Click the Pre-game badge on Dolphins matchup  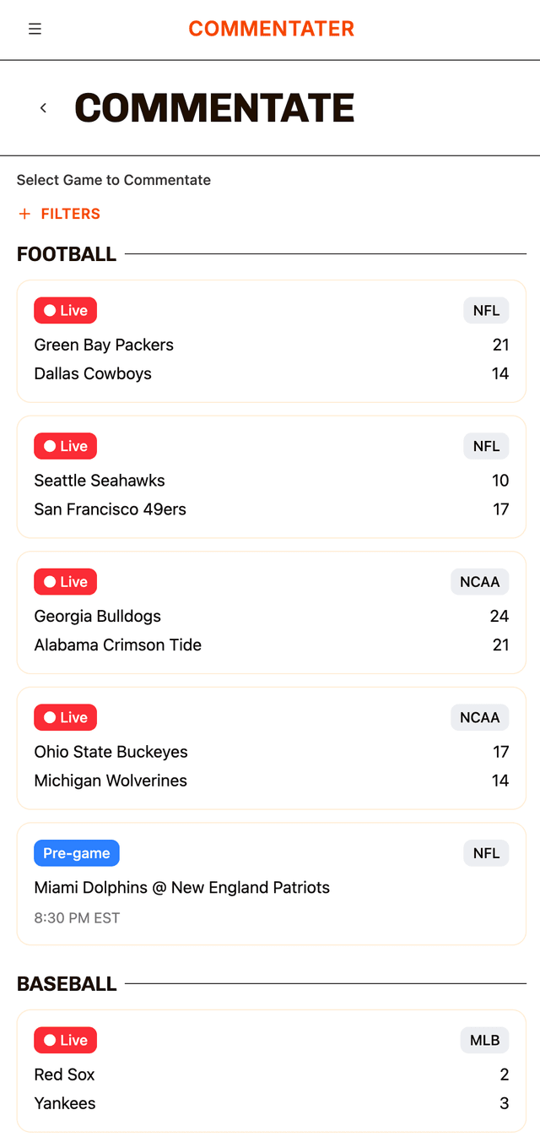[x=76, y=853]
